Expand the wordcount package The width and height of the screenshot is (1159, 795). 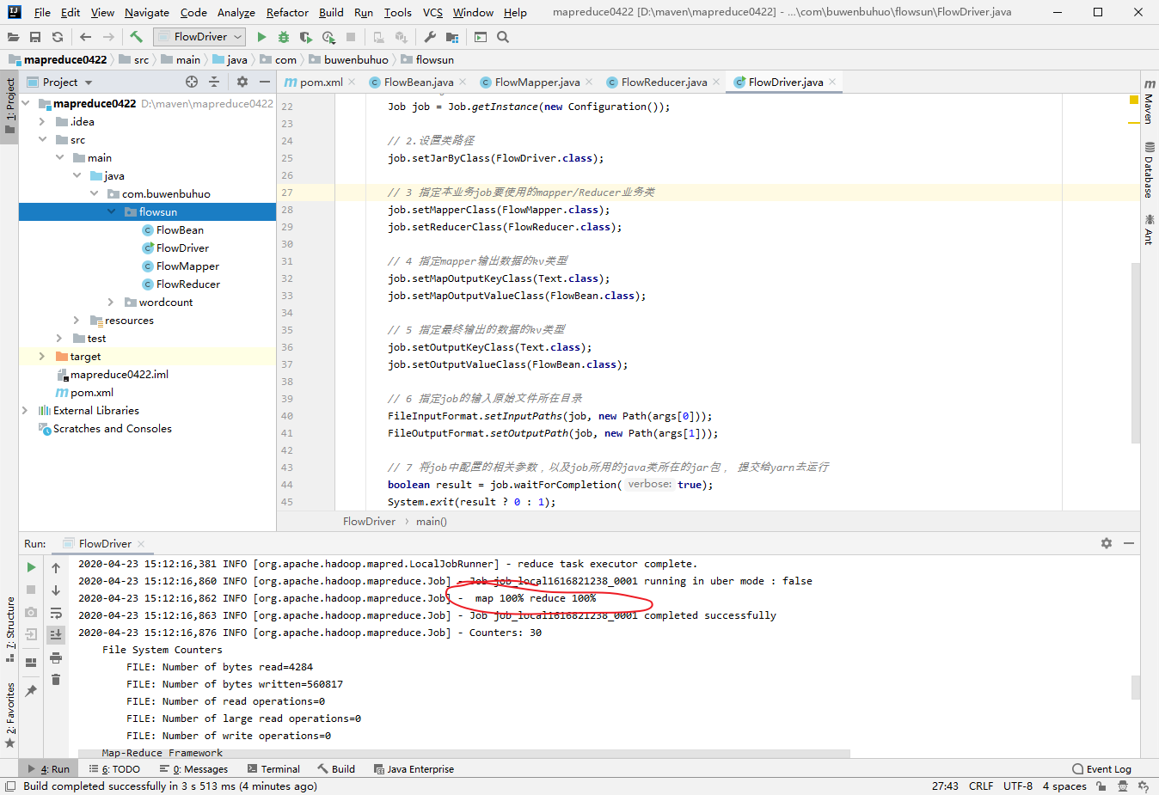pyautogui.click(x=111, y=303)
